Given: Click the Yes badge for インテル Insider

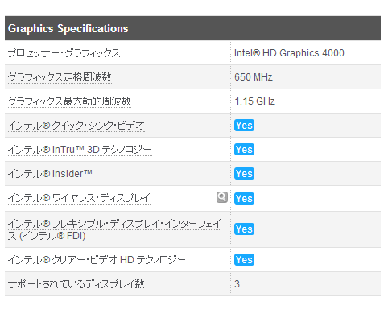Looking at the screenshot, I should [244, 174].
